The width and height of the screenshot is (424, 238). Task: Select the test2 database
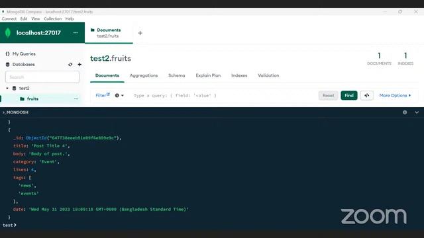[24, 88]
